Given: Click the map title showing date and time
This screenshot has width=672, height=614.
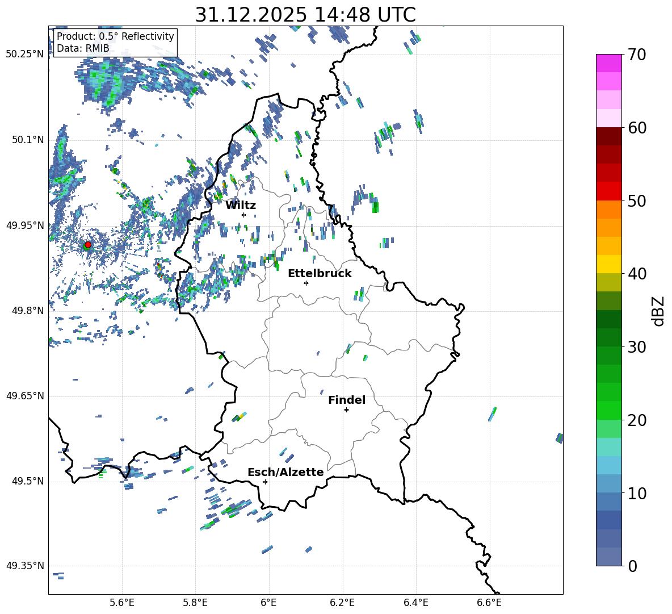Looking at the screenshot, I should (x=305, y=15).
